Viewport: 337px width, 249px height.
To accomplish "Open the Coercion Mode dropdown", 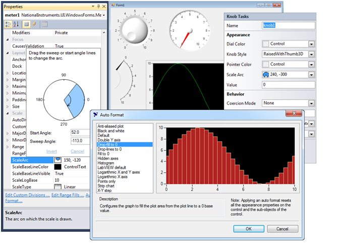I will (x=311, y=103).
